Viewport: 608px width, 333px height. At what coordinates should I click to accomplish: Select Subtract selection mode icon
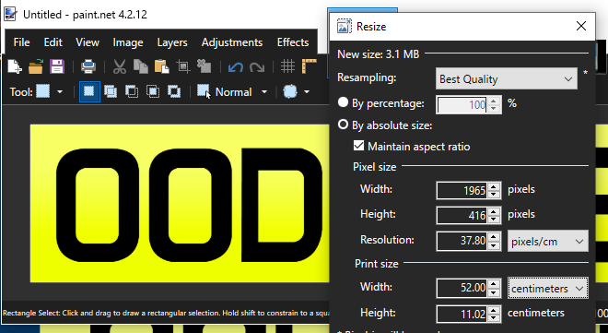click(132, 91)
